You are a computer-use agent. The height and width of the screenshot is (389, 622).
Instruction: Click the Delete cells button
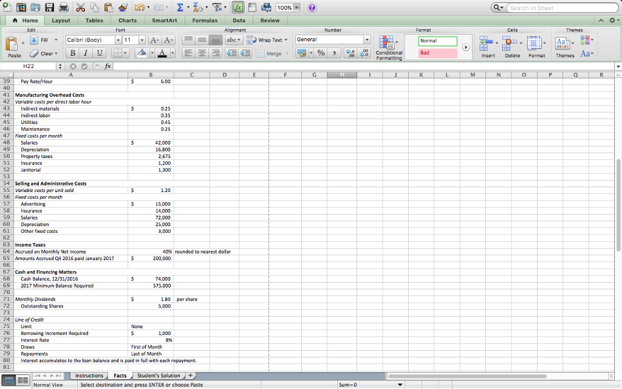click(x=512, y=47)
